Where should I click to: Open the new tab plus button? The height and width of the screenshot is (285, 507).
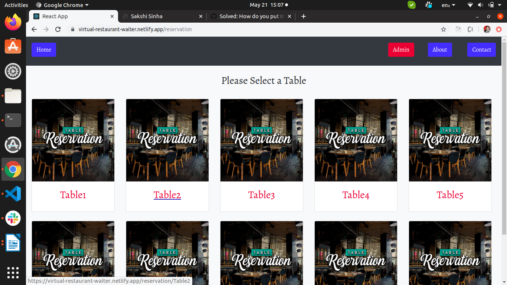(x=304, y=16)
